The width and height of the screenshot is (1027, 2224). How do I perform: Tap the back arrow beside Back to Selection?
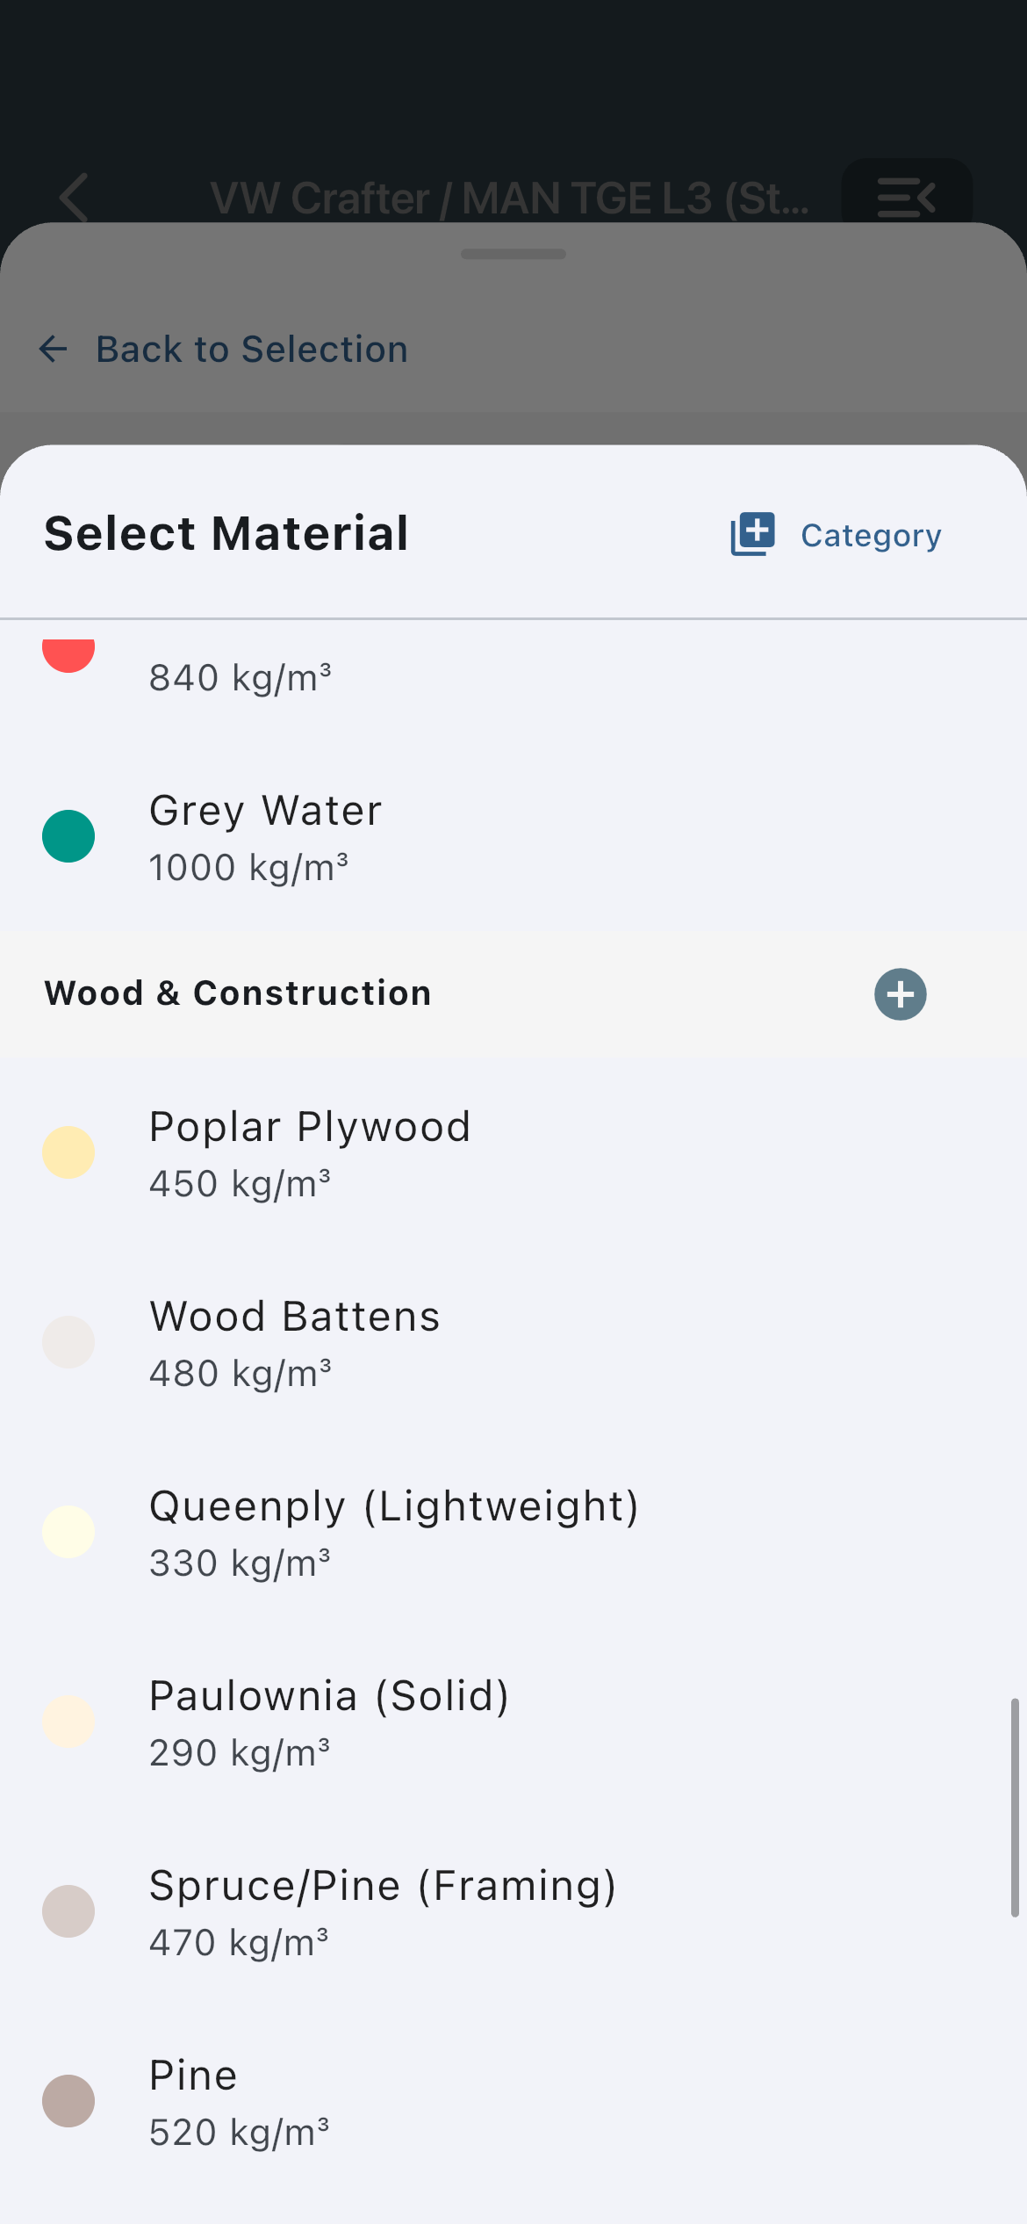[x=54, y=349]
